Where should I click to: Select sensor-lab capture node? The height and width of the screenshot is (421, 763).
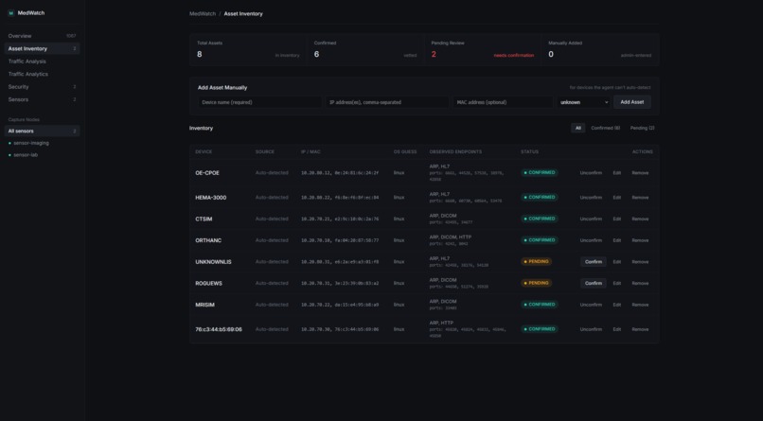pyautogui.click(x=42, y=154)
